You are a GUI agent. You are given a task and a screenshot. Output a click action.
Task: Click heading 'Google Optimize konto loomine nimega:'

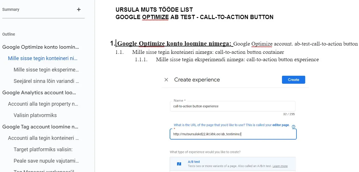click(175, 44)
